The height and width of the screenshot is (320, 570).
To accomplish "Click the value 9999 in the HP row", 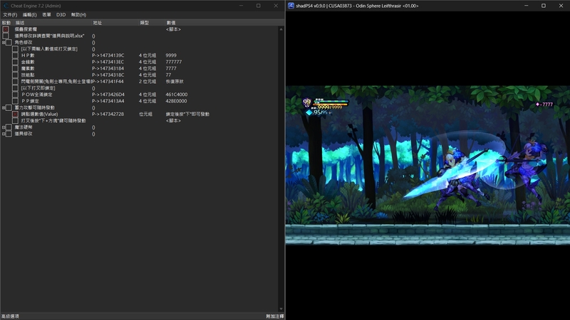I will pos(171,55).
